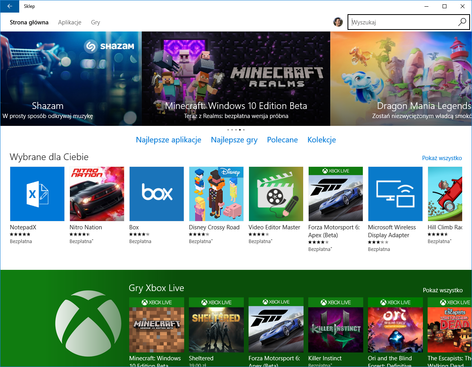Click the Nitro Nation title text
The image size is (472, 367).
pos(86,227)
